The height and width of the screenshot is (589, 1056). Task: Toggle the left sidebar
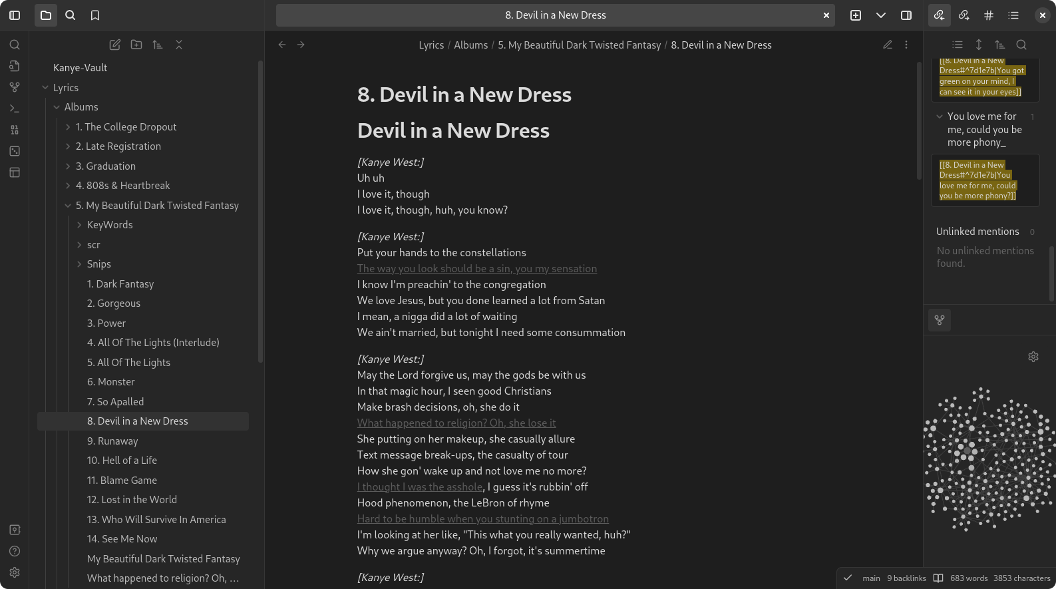click(15, 15)
